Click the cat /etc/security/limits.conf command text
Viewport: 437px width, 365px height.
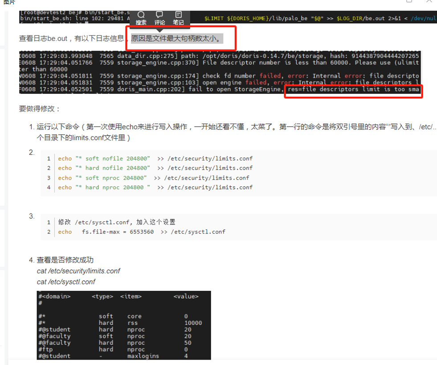[x=78, y=271]
